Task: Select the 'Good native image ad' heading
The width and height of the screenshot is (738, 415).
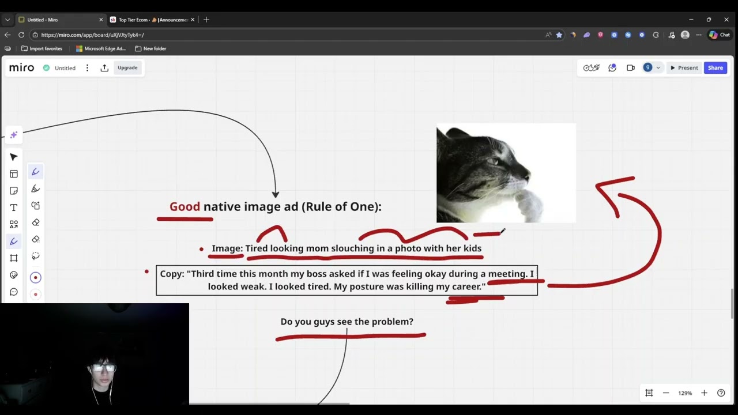Action: pos(276,206)
